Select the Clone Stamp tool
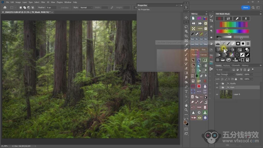 186,59
